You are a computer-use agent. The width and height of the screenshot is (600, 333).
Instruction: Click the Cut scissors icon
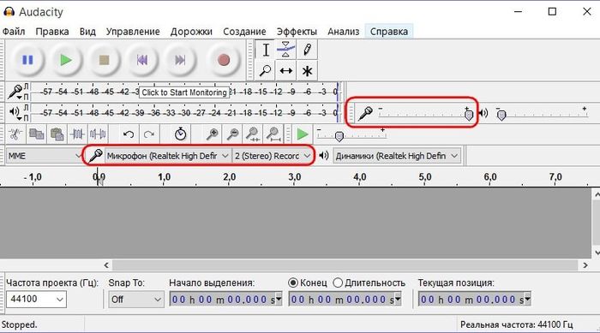pos(15,134)
